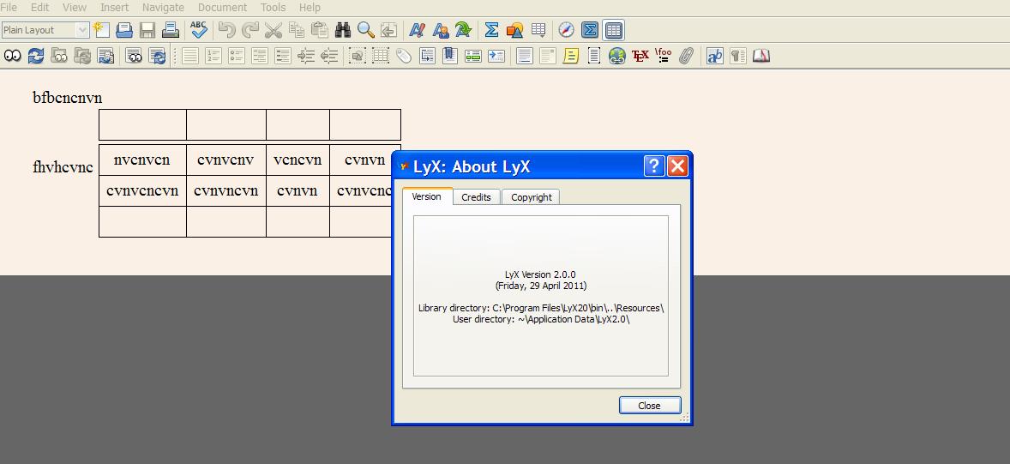
Task: Print the document from the toolbar
Action: tap(170, 30)
